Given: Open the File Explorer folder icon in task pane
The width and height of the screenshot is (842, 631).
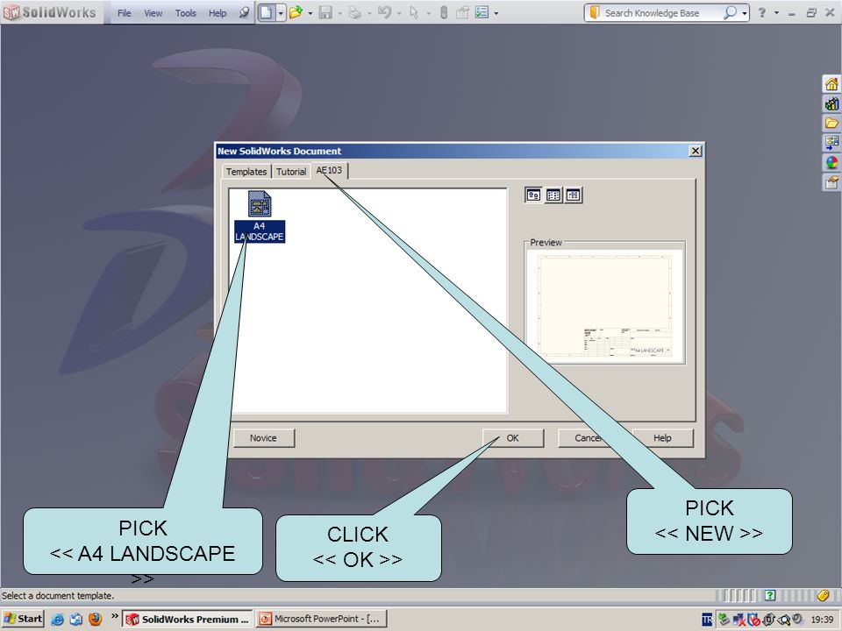Looking at the screenshot, I should click(x=831, y=123).
